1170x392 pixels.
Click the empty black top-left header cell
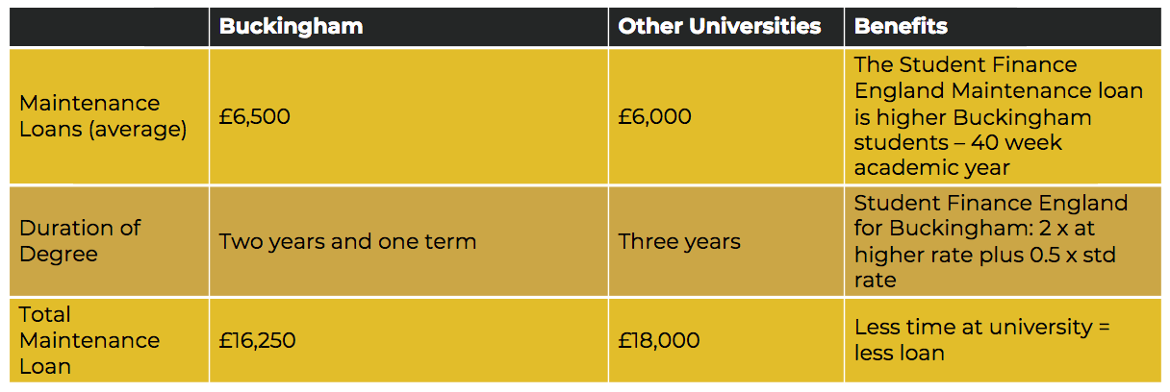pos(109,27)
